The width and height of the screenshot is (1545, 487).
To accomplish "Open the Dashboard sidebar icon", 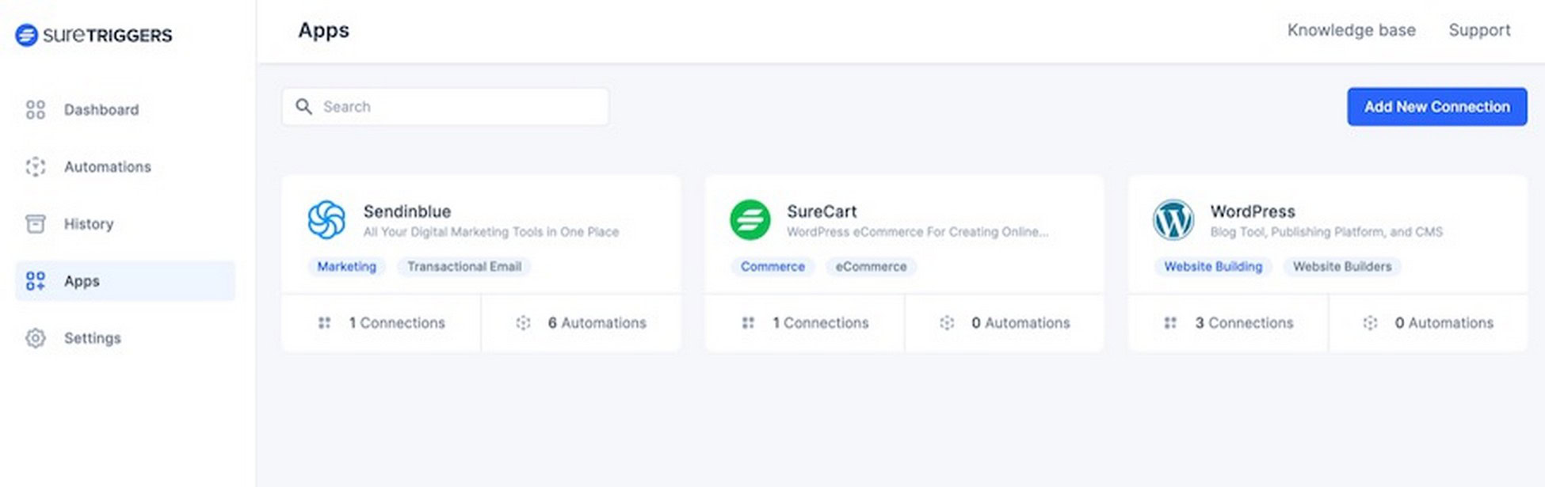I will click(36, 109).
